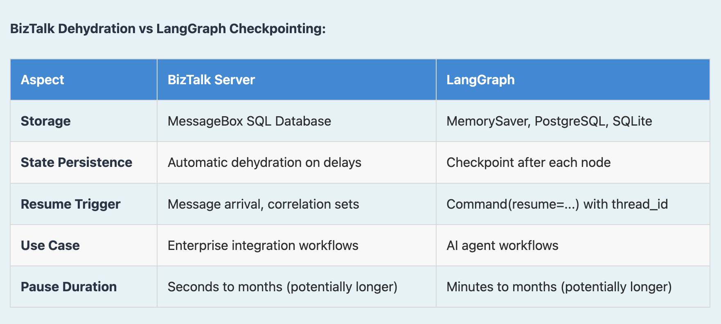Click the 'Storage' row label
Screen dimensions: 721x324
tap(83, 121)
